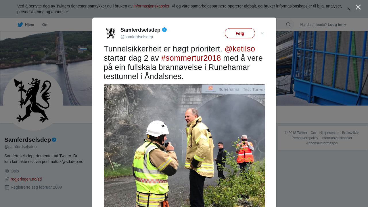The image size is (368, 207).
Task: Close the tweet overlay with the large X
Action: 358,7
